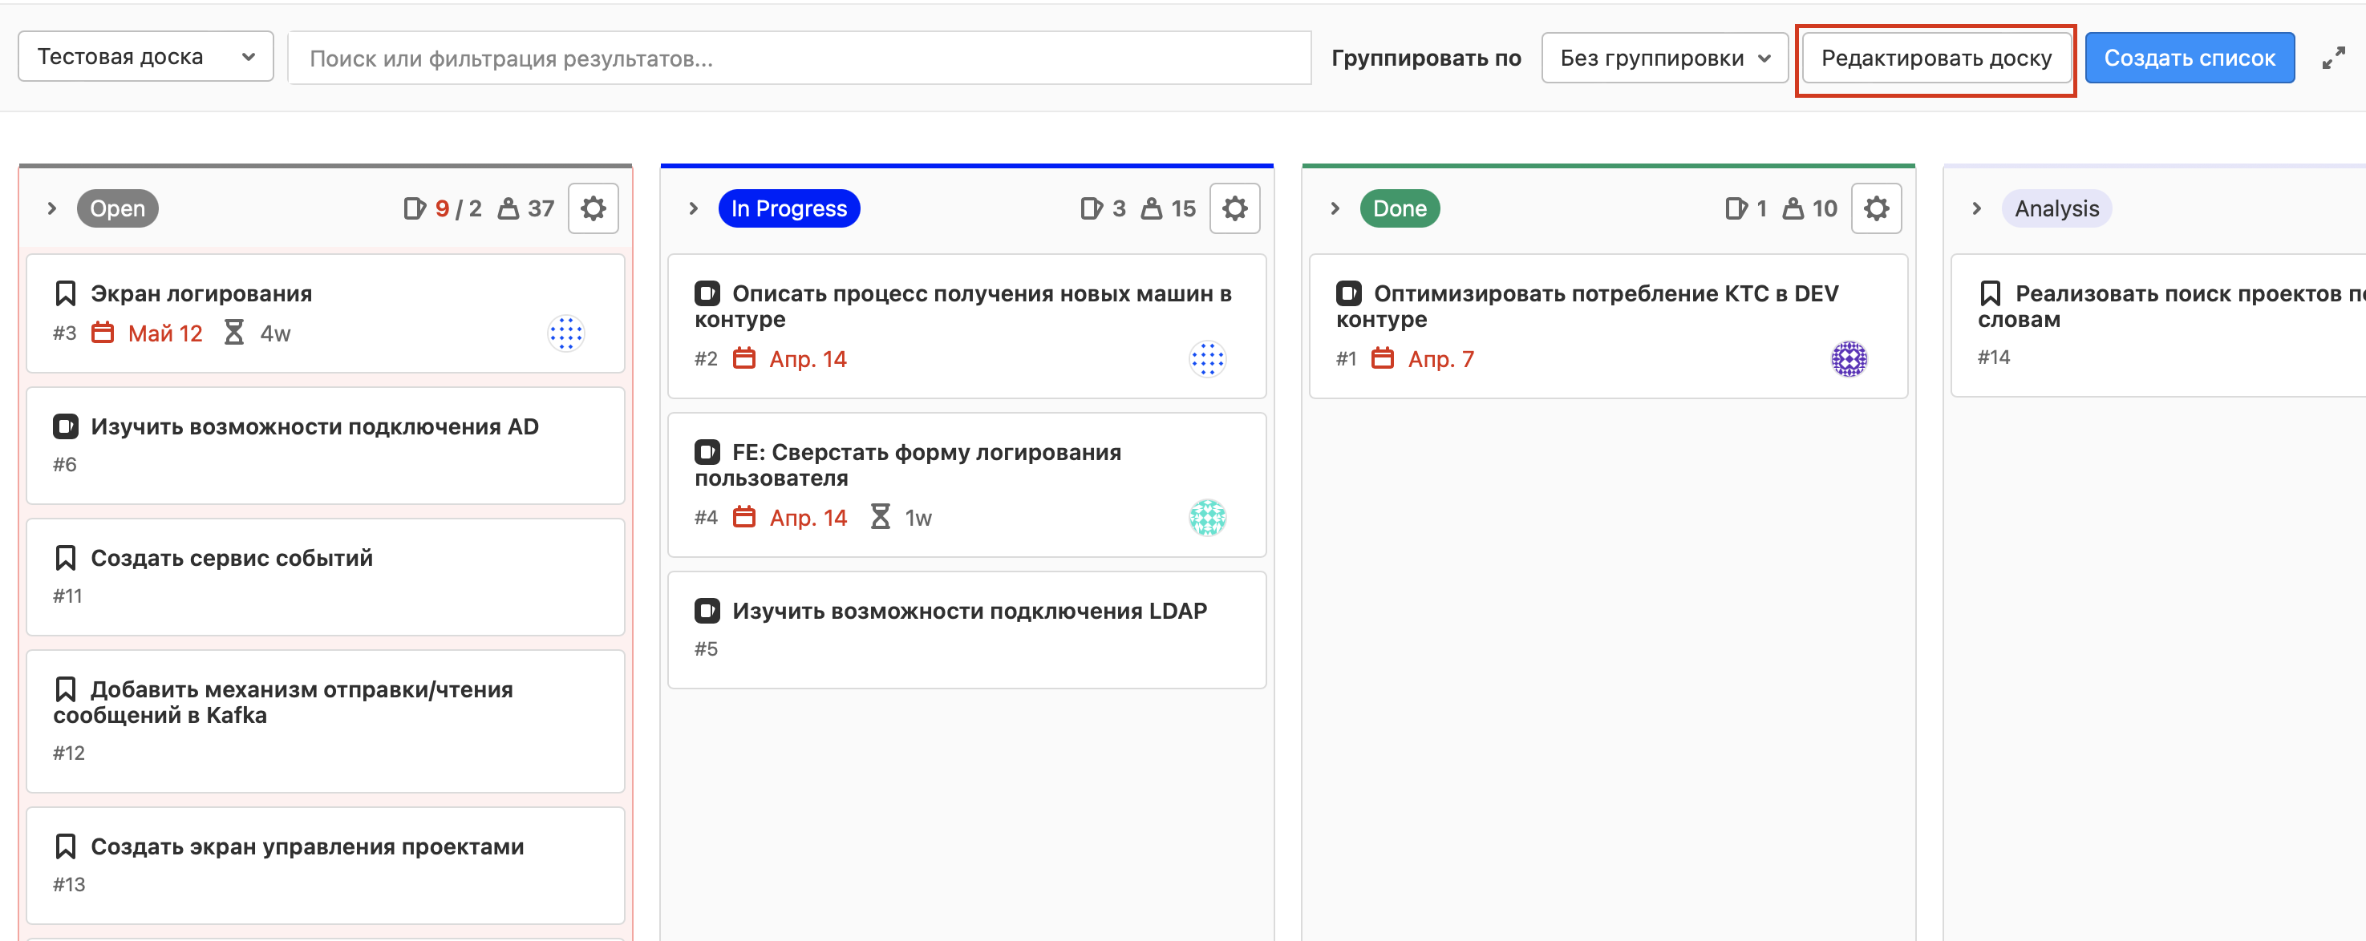The image size is (2366, 941).
Task: Click Редактировать доску button
Action: (1935, 58)
